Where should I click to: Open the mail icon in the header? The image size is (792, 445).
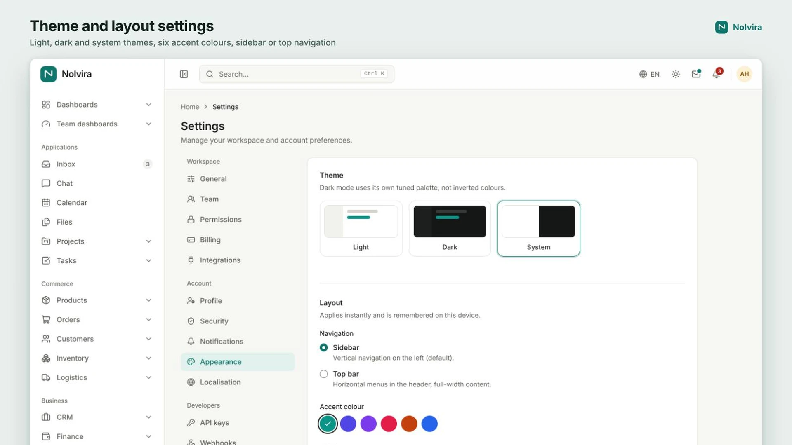coord(696,74)
